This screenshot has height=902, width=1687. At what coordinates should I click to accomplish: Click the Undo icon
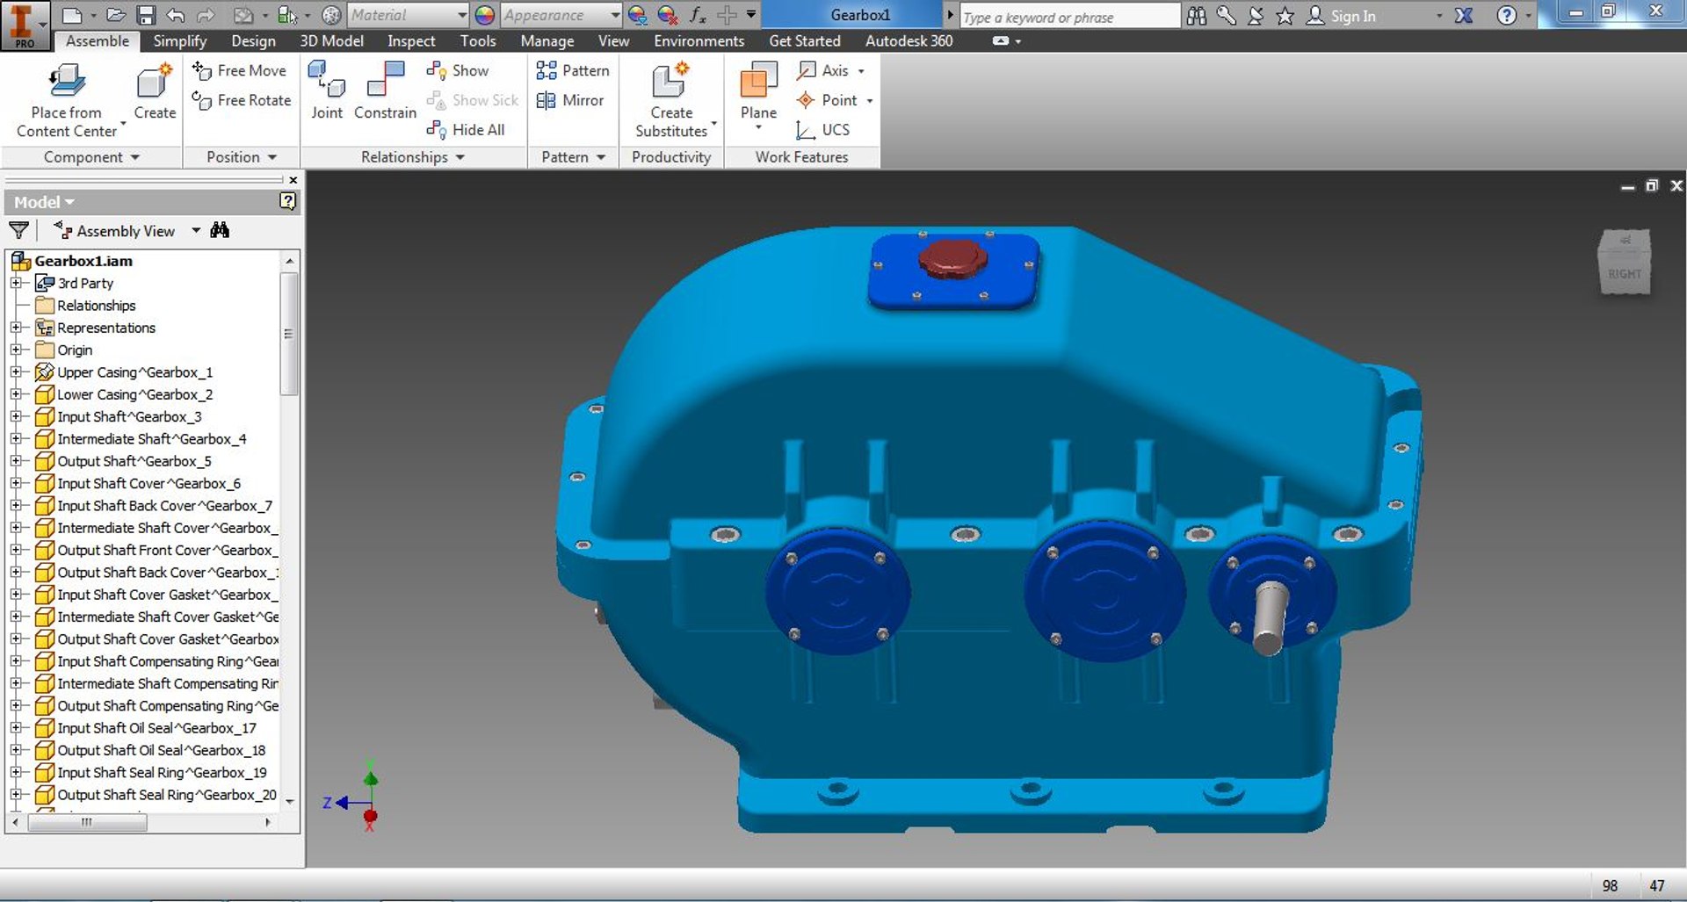pos(176,15)
